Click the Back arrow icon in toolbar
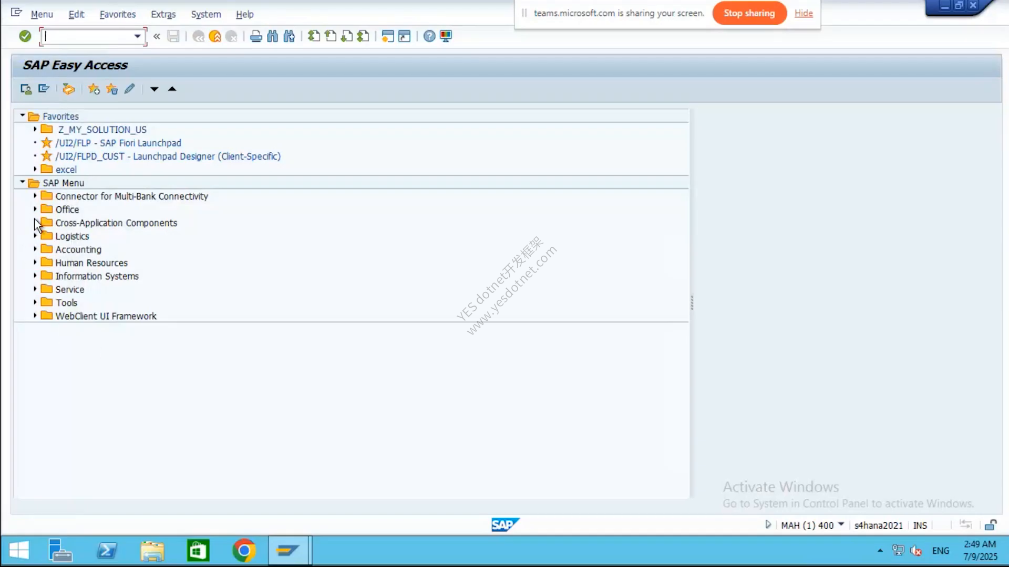Viewport: 1009px width, 567px height. tap(198, 36)
